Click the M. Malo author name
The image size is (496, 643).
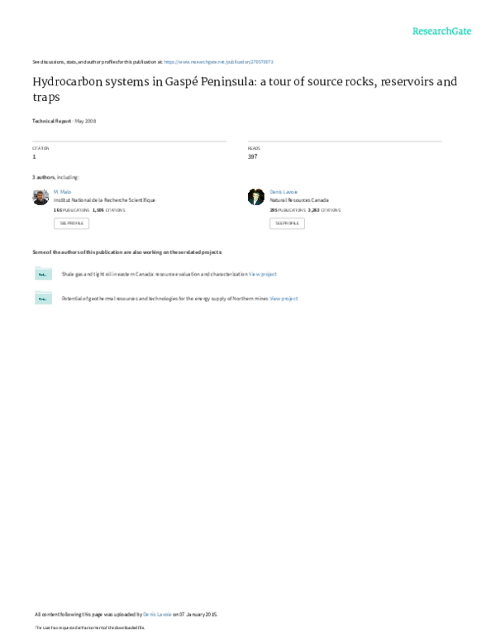[x=62, y=191]
